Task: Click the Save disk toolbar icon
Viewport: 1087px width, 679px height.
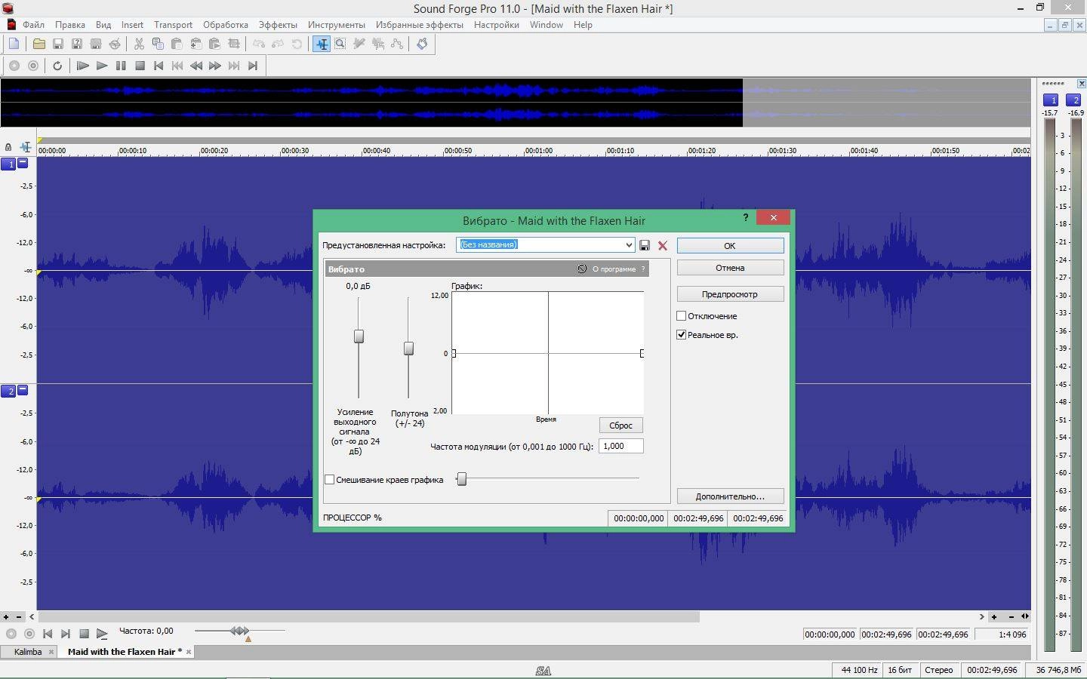Action: pyautogui.click(x=57, y=44)
